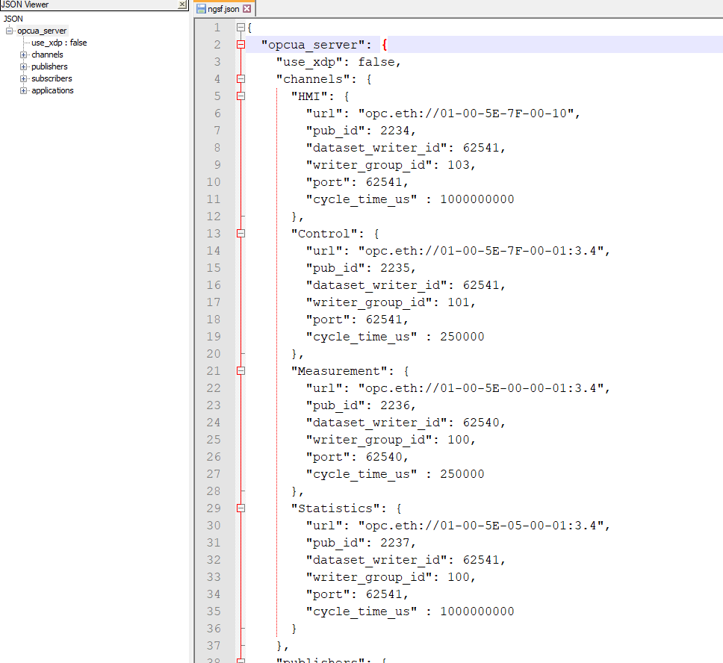Collapse the opcua_server fold marker on line 2

pyautogui.click(x=241, y=45)
